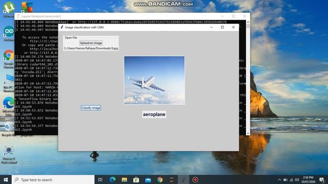Viewport: 328px width, 184px height.
Task: Click the Open File frame label
Action: [71, 37]
